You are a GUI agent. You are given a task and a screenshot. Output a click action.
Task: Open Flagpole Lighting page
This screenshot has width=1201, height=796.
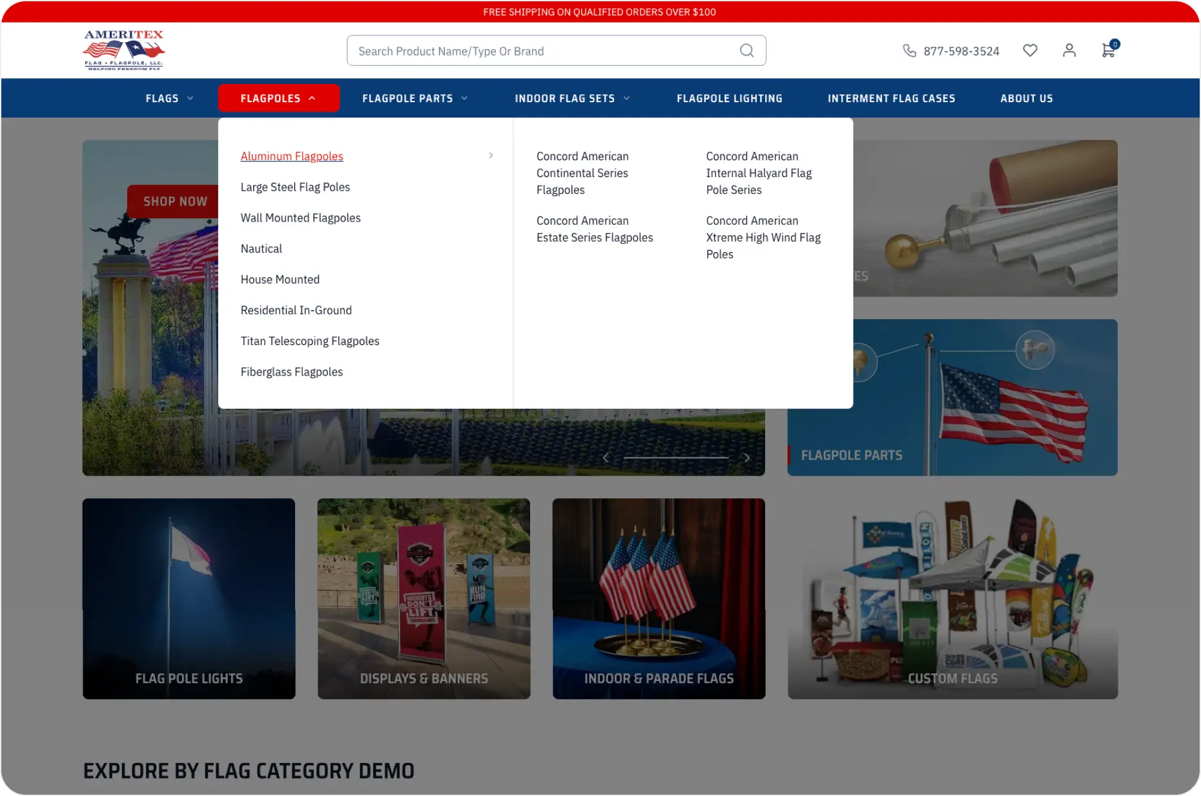730,98
